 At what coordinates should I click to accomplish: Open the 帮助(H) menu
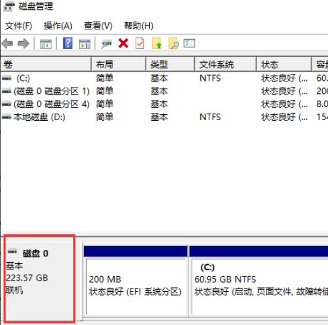click(139, 26)
